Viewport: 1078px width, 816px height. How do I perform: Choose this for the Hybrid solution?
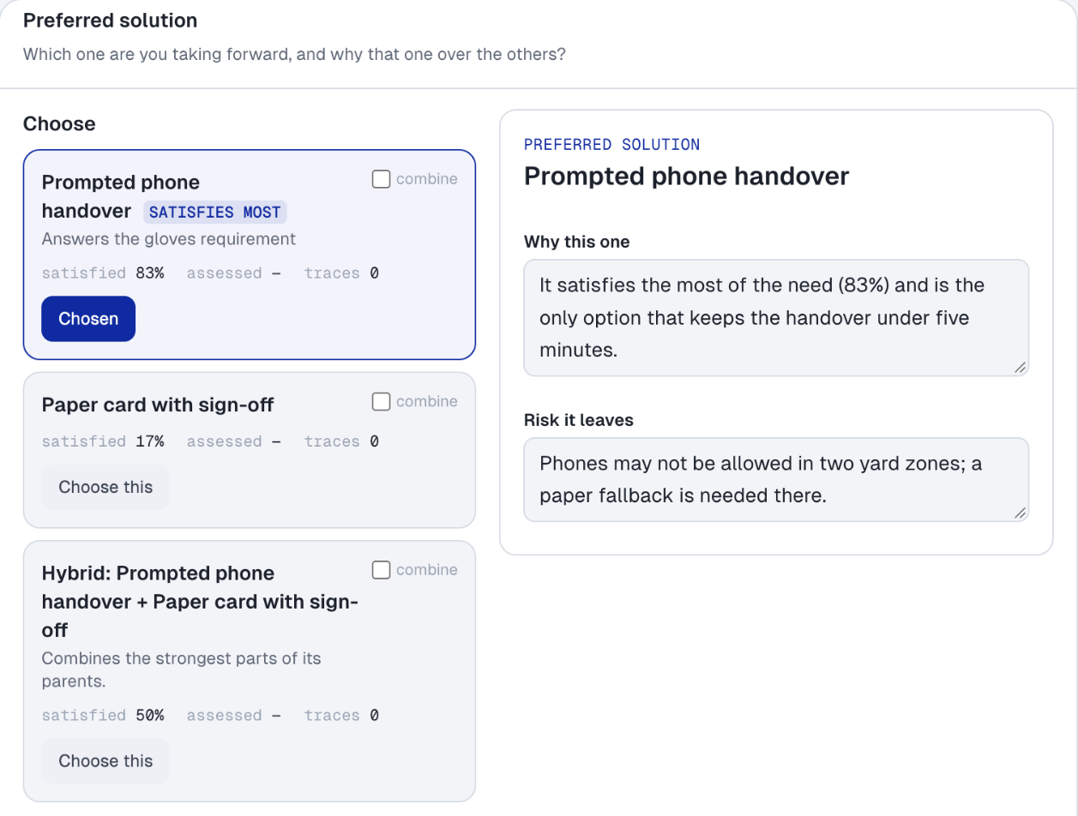click(x=105, y=761)
